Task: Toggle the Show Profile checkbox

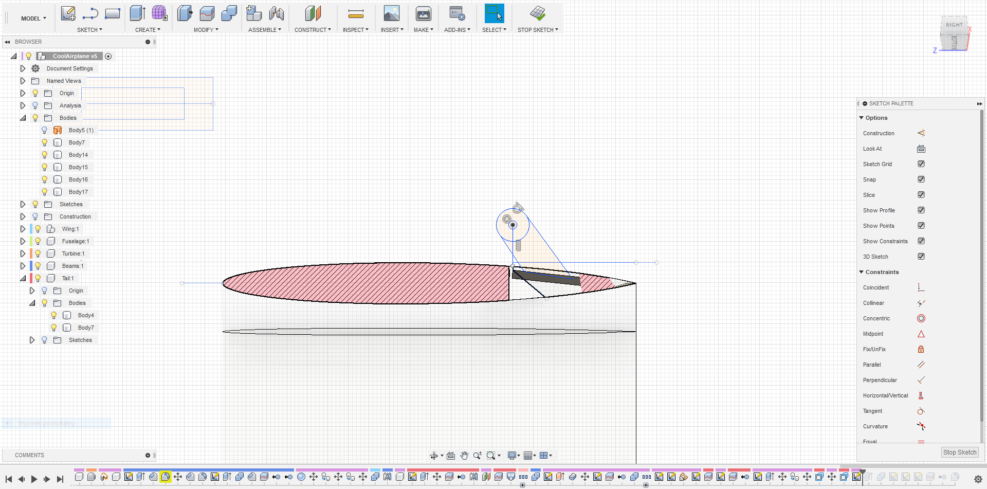Action: point(921,210)
